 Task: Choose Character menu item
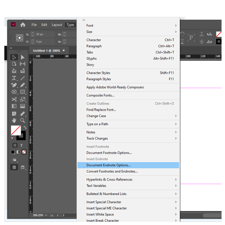[x=128, y=40]
